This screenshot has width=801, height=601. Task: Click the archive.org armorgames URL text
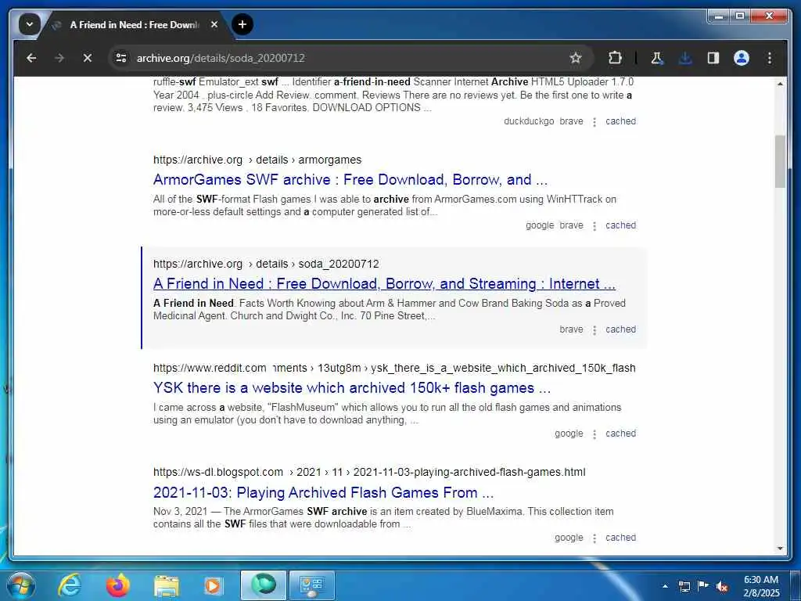[x=257, y=160]
